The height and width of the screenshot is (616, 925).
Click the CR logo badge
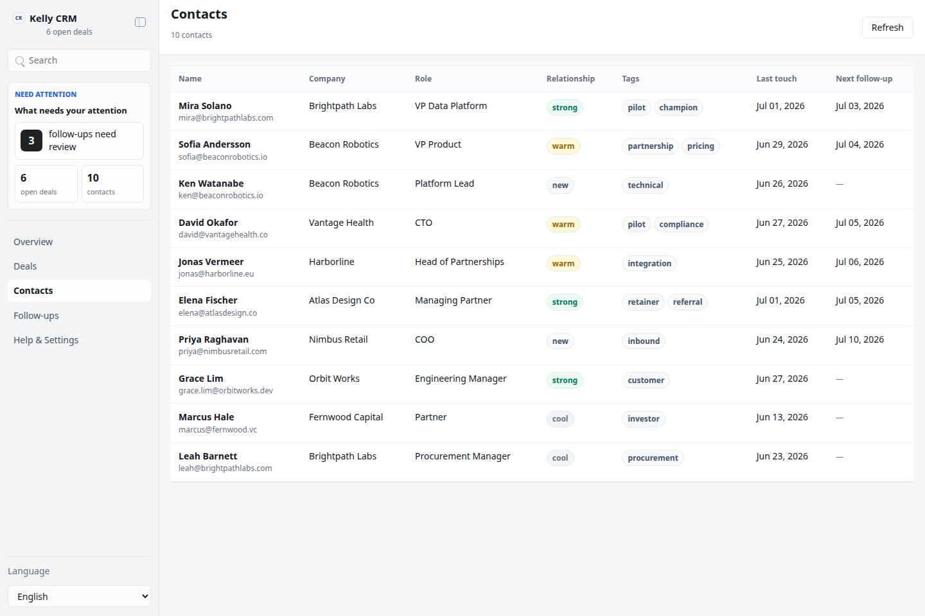click(x=19, y=19)
